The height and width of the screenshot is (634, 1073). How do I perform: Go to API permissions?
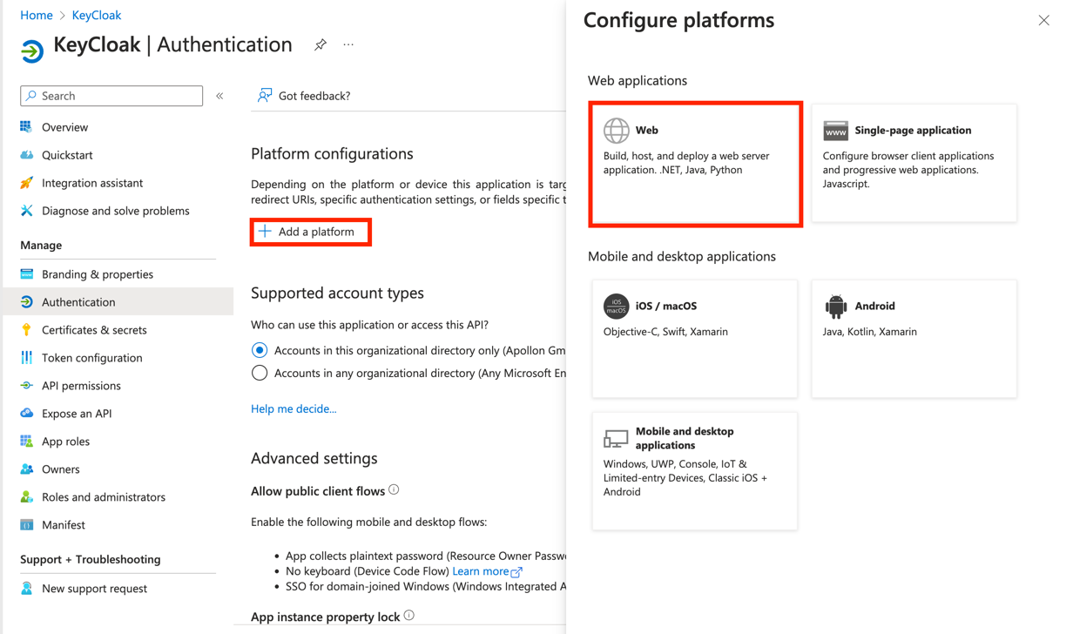pos(81,386)
